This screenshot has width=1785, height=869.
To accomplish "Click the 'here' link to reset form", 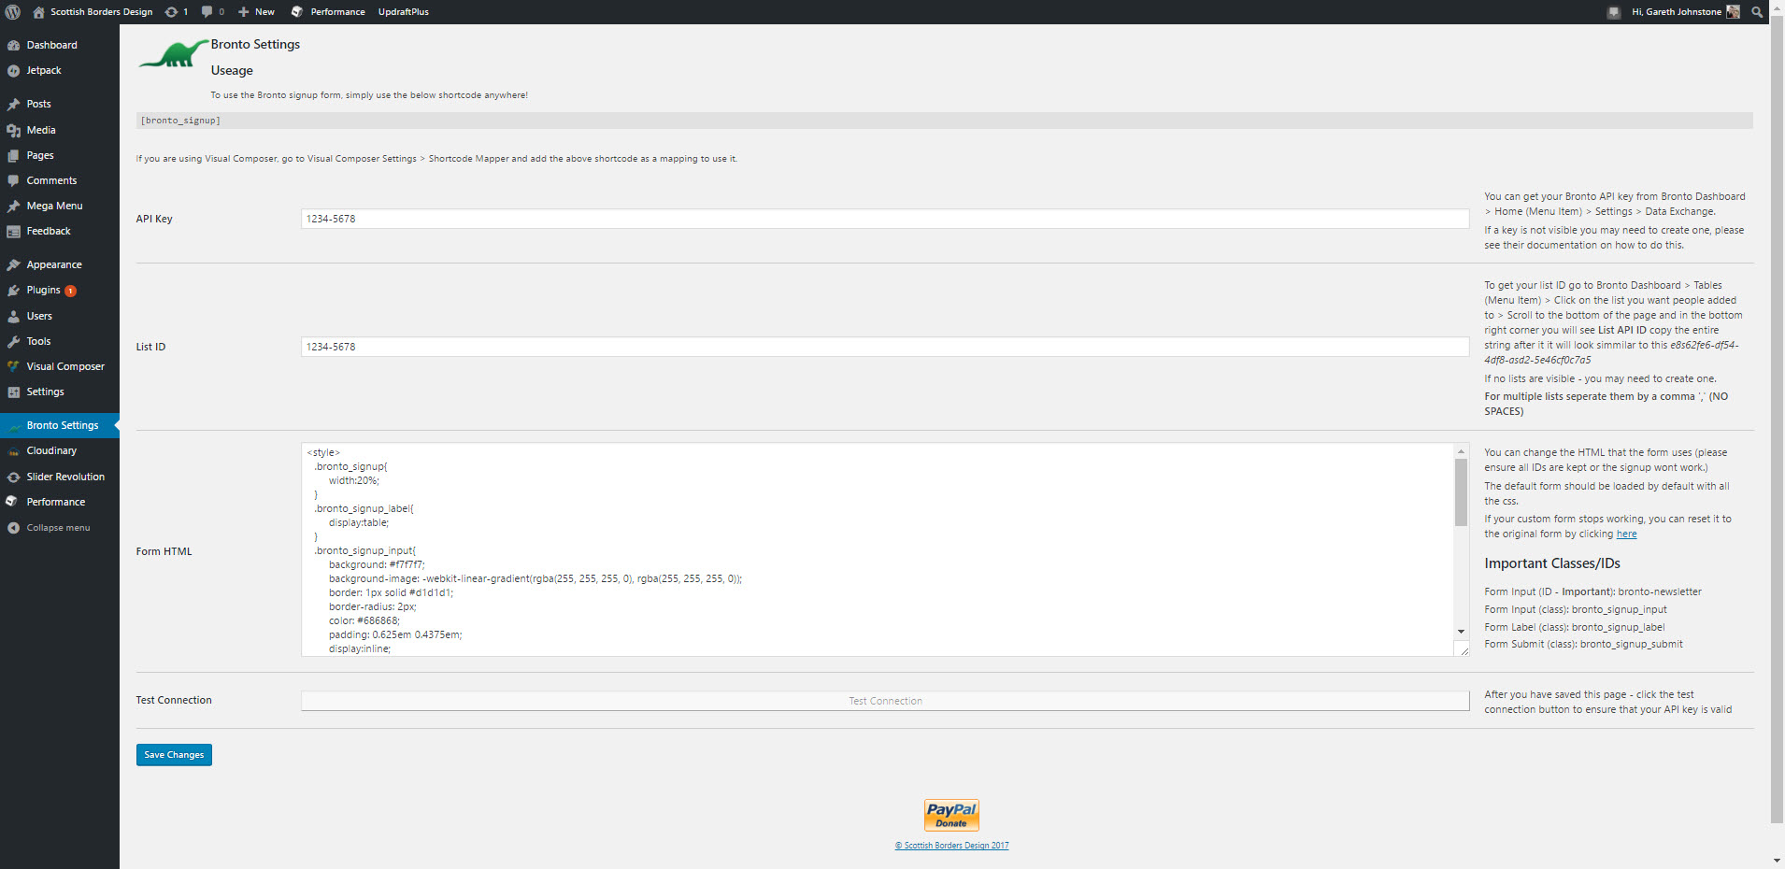I will pos(1626,534).
